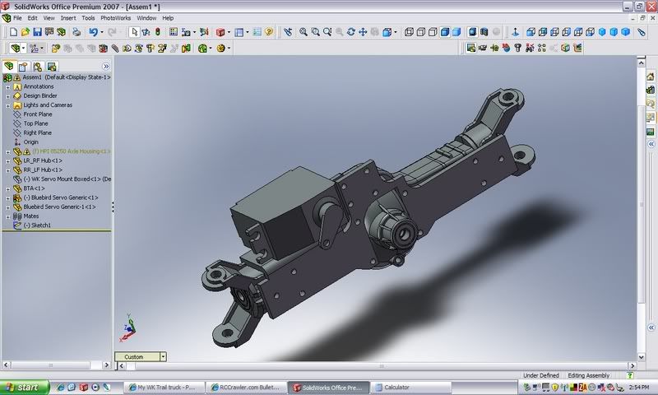Select the Zoom to Fit magnifier

(303, 32)
